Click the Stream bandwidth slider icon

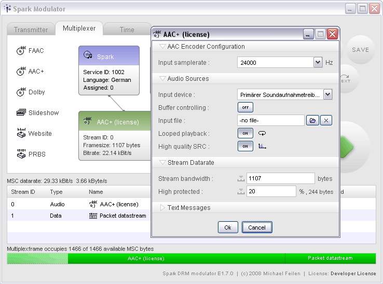pyautogui.click(x=241, y=179)
